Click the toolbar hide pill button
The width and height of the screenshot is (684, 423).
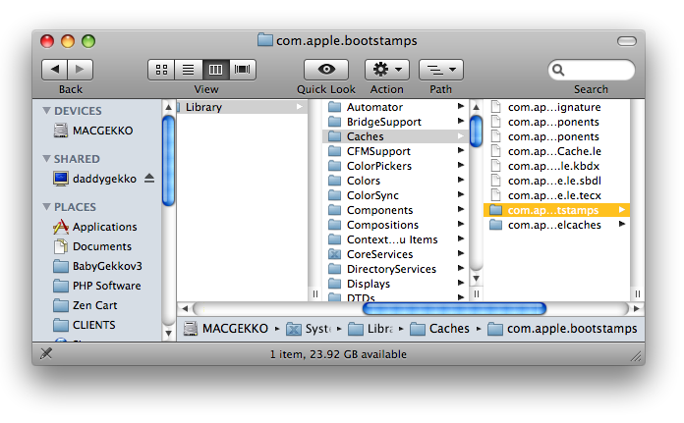[627, 41]
